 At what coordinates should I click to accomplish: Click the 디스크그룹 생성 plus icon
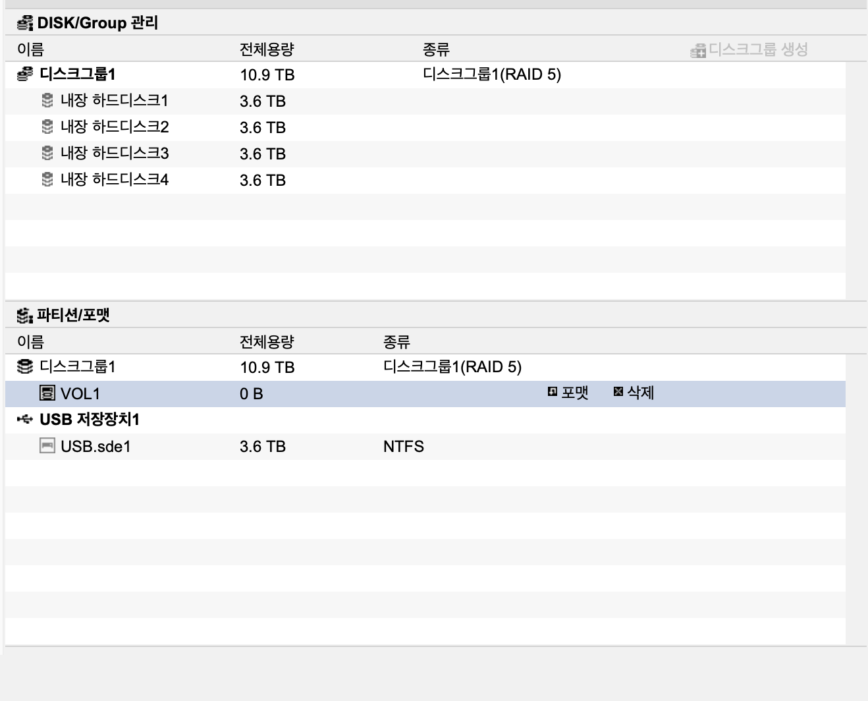698,50
